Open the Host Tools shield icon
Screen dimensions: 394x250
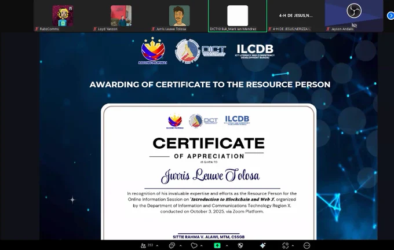pyautogui.click(x=240, y=245)
